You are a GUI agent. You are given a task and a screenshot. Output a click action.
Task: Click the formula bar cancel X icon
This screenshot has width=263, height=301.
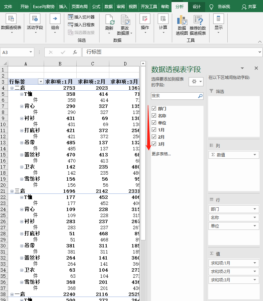click(x=51, y=52)
